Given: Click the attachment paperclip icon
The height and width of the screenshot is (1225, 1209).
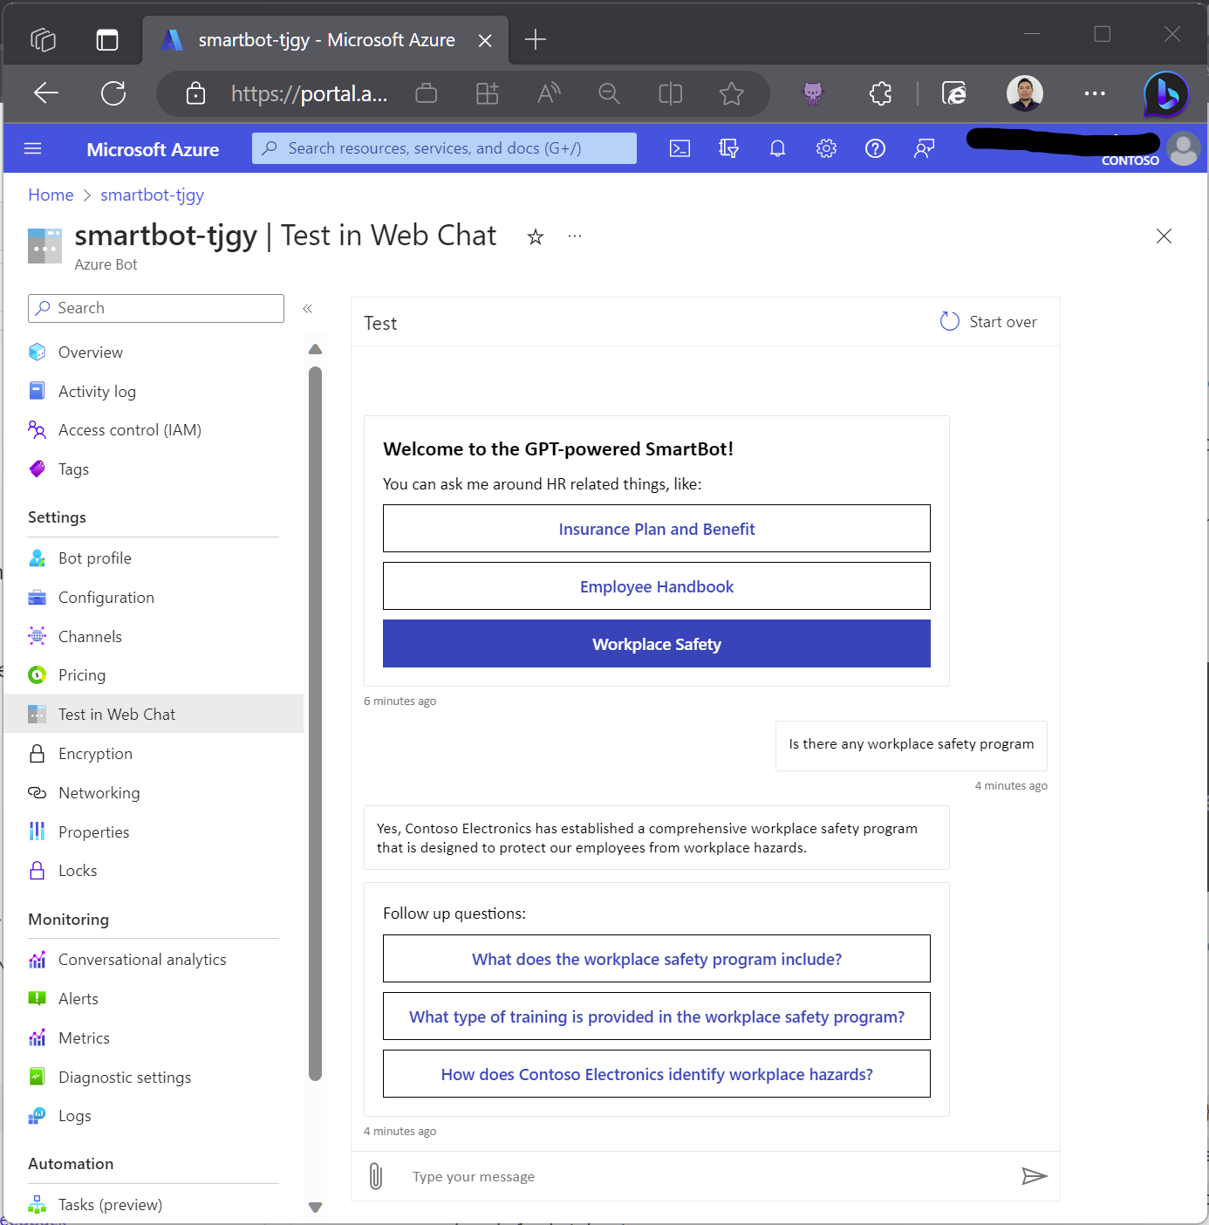Looking at the screenshot, I should [x=376, y=1176].
